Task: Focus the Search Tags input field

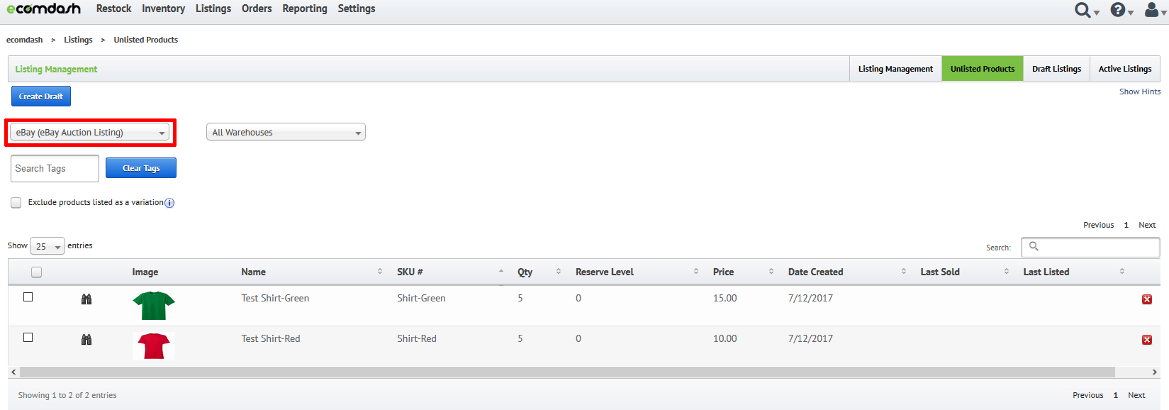Action: [55, 168]
